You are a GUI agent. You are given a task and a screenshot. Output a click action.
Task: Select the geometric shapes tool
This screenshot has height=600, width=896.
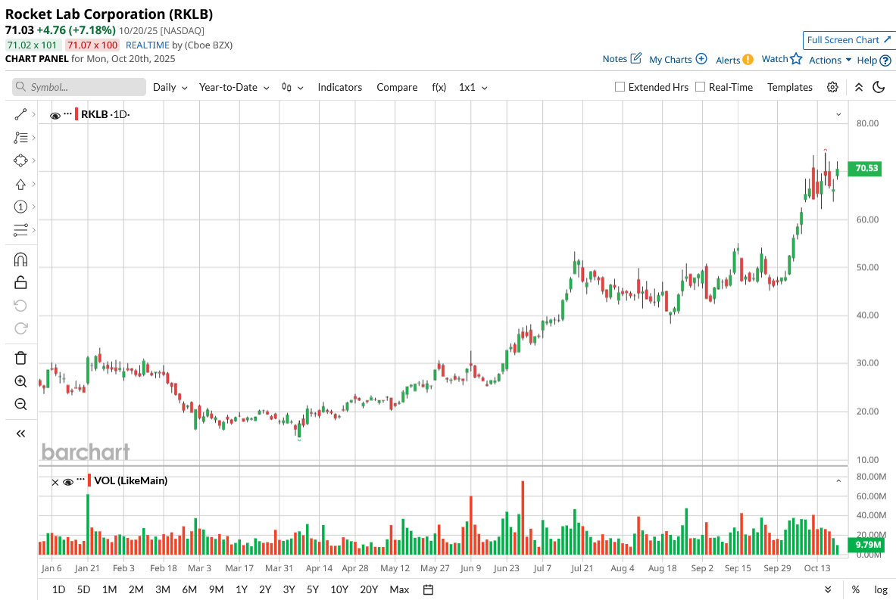point(20,160)
